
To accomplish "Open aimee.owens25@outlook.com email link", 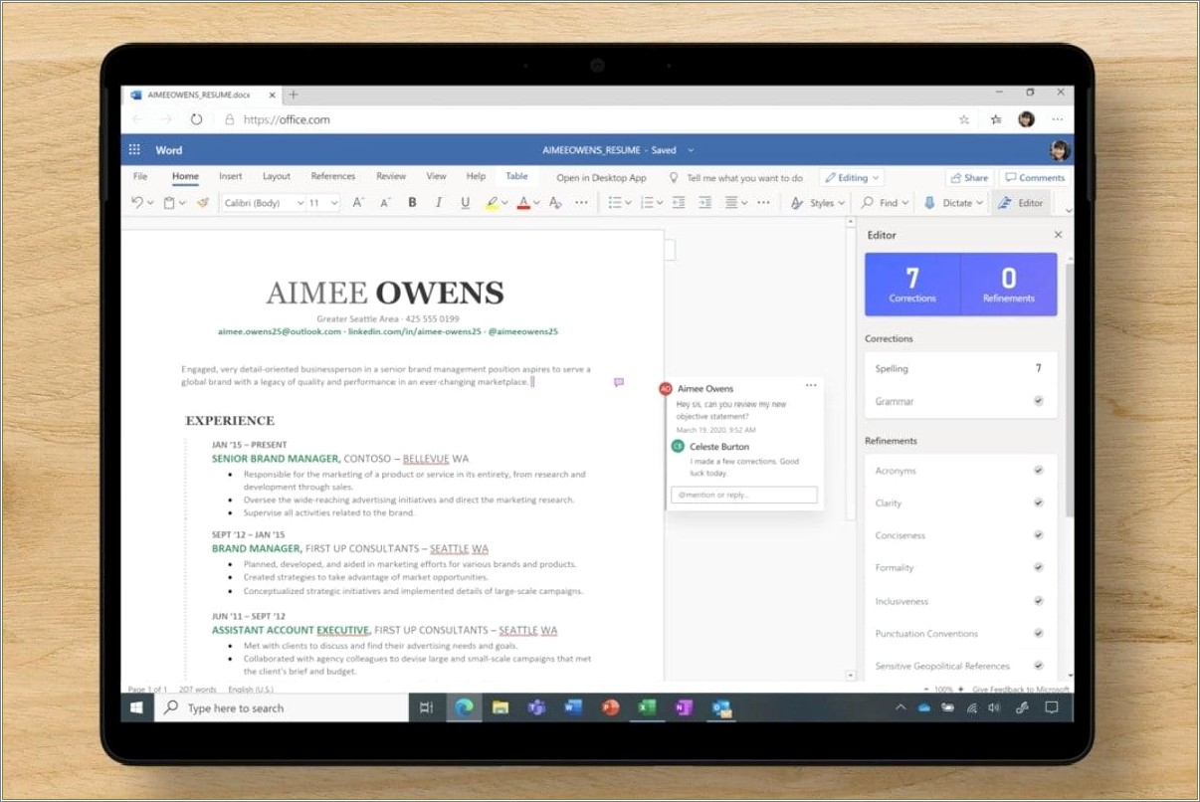I will tap(280, 330).
